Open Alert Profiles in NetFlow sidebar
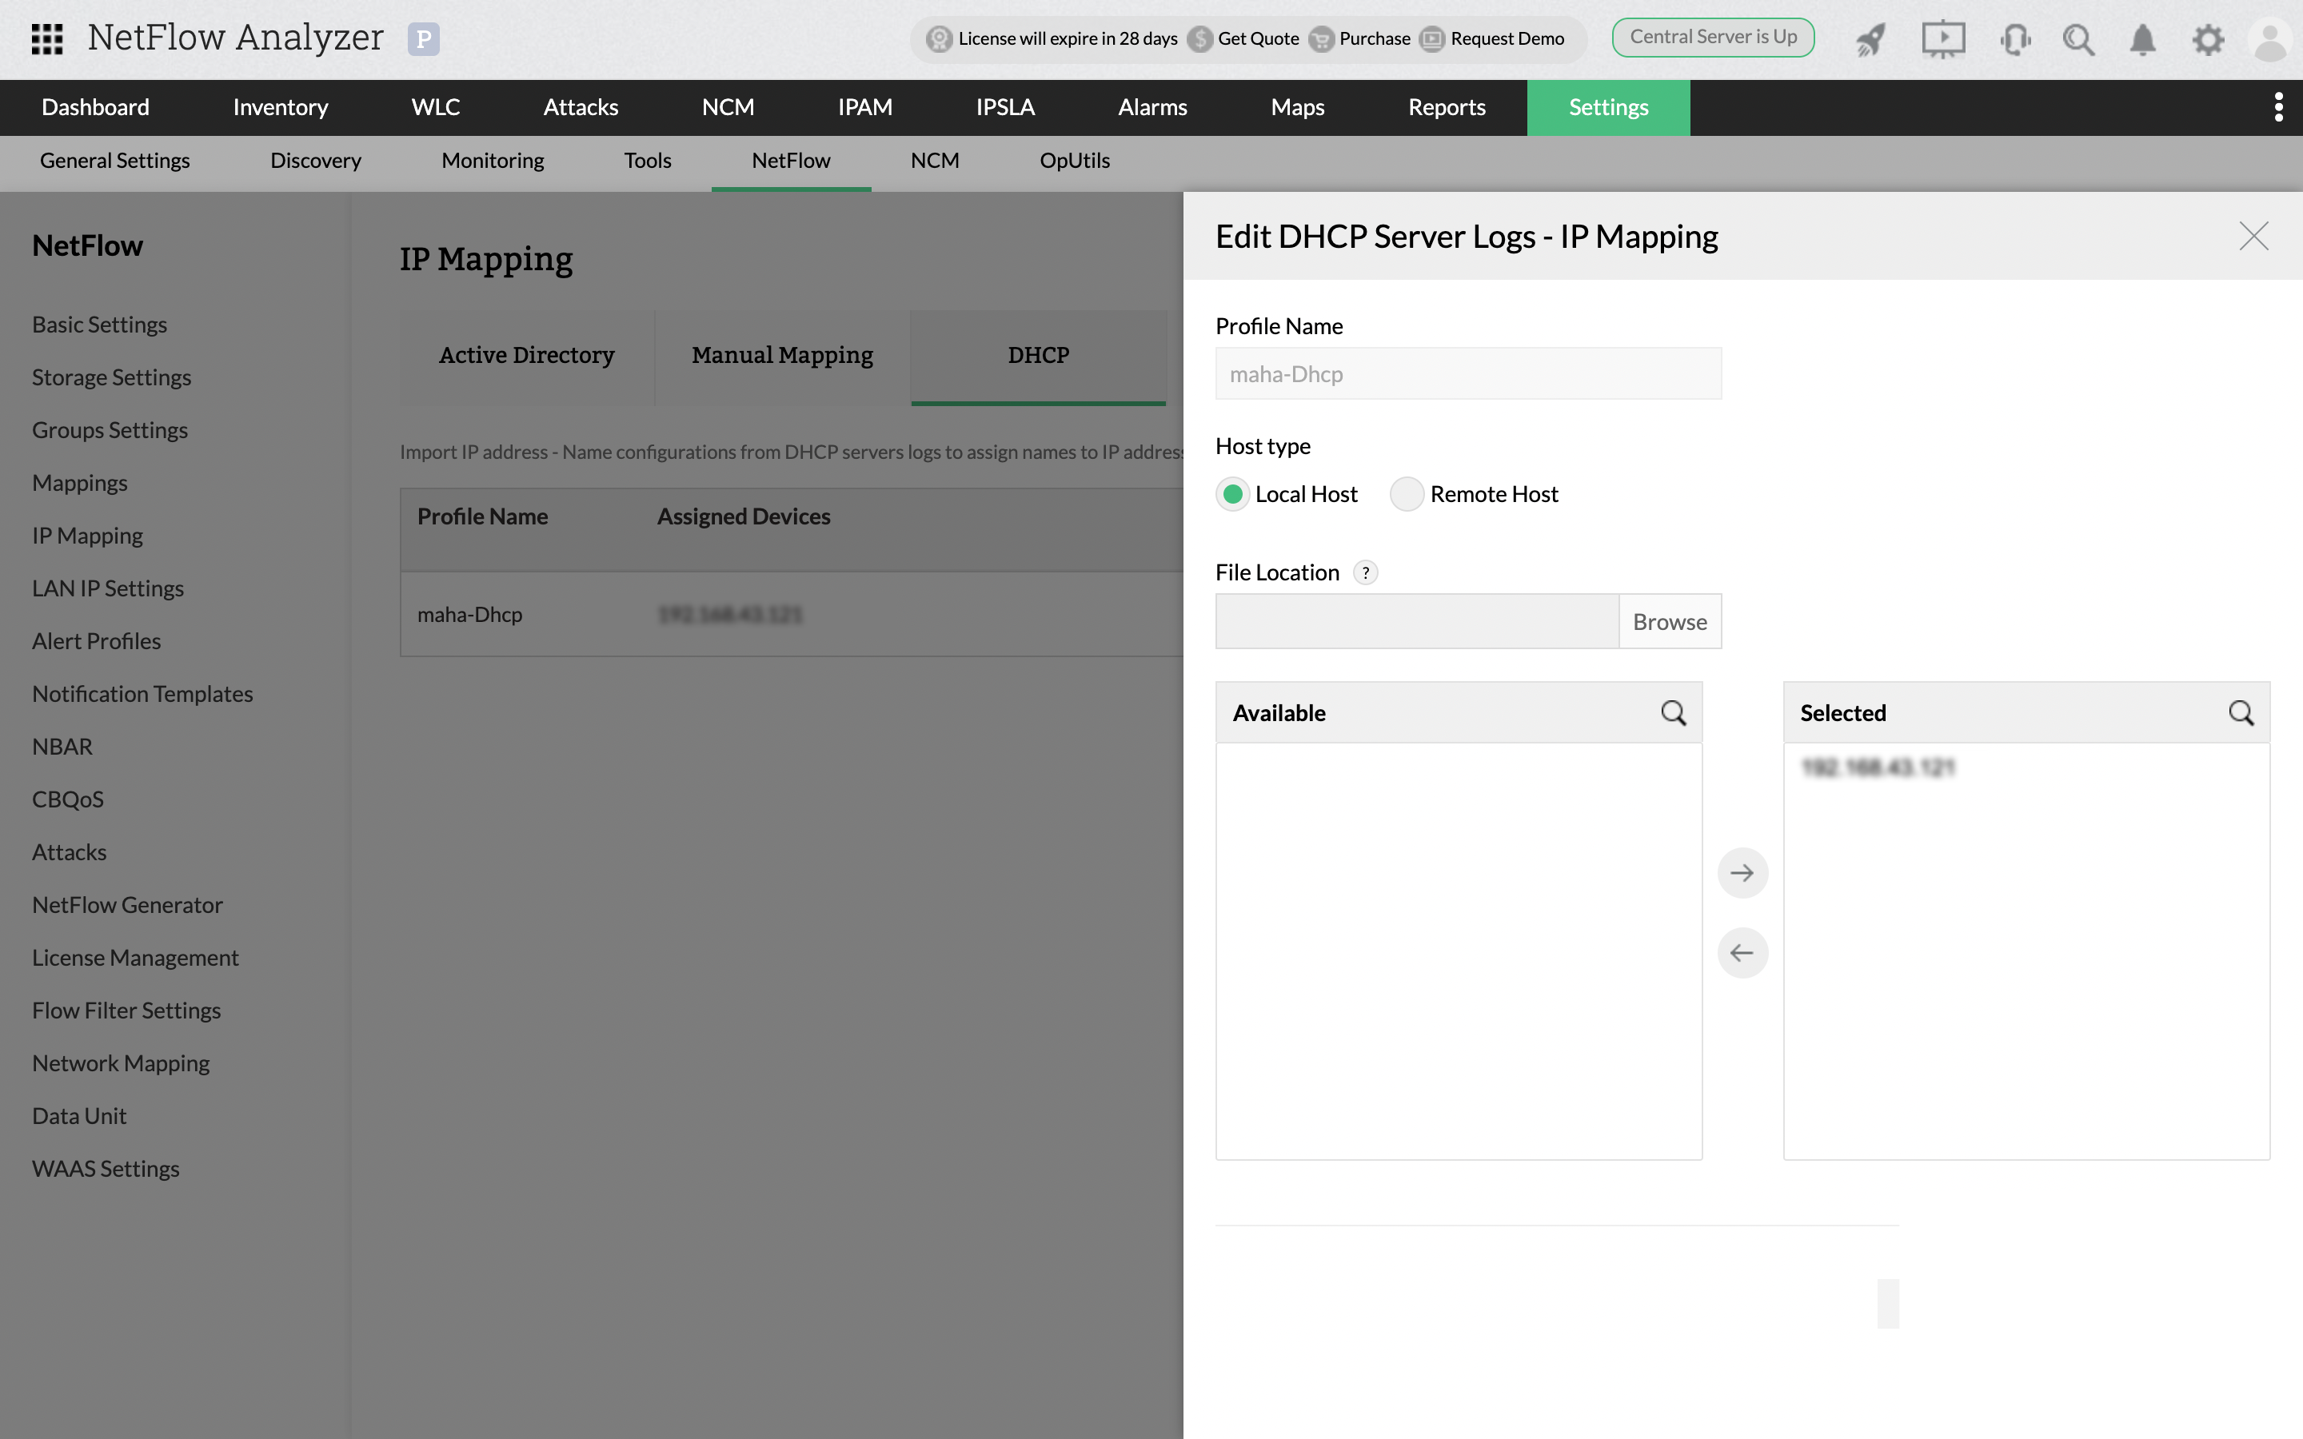This screenshot has width=2303, height=1439. [x=95, y=640]
